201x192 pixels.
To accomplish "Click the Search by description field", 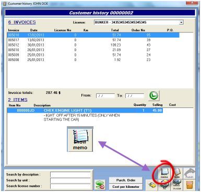I will [x=70, y=174].
